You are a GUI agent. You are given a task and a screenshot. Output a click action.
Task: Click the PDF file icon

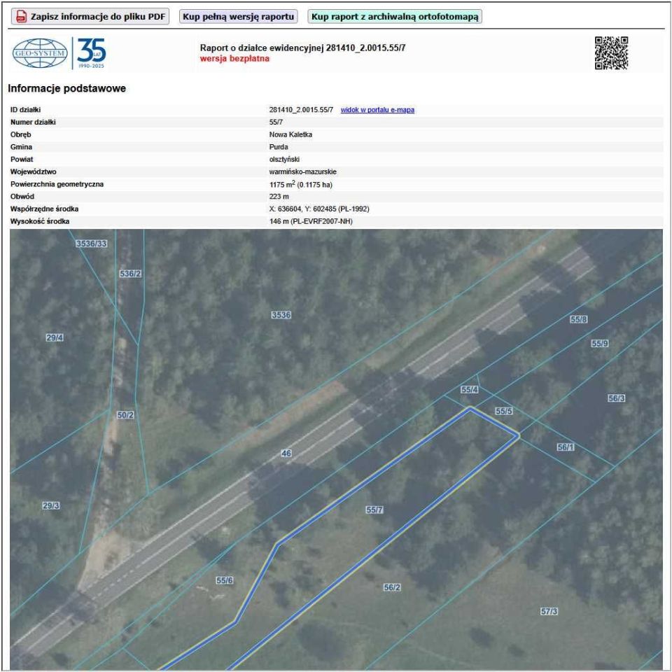point(20,17)
